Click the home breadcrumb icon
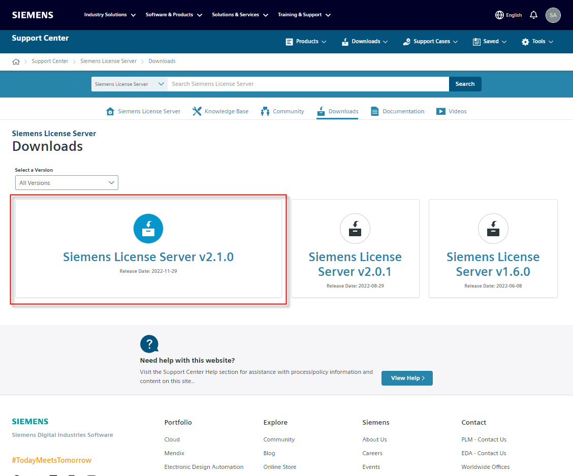The width and height of the screenshot is (573, 476). [16, 60]
